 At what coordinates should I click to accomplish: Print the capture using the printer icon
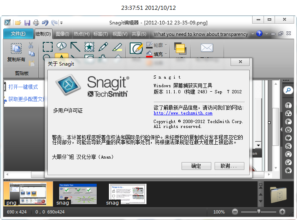[36, 23]
